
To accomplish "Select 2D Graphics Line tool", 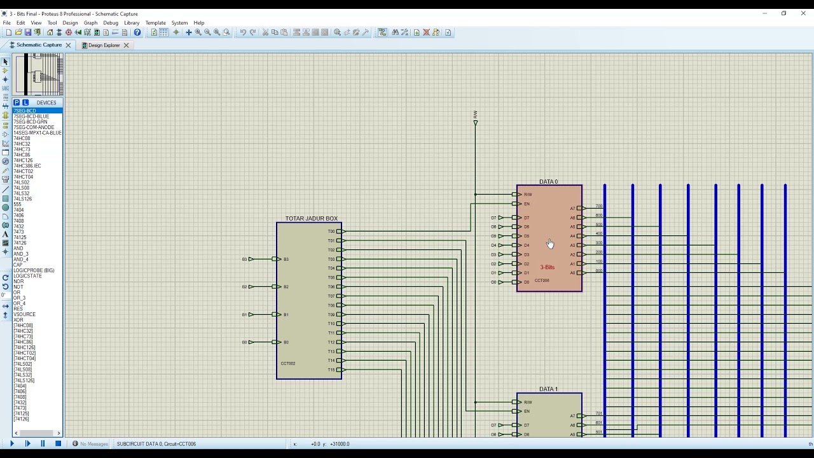I will 6,190.
